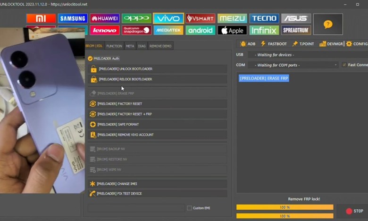Choose the Huawei brand tile
Screen dimensions: 368x221
(x=104, y=18)
